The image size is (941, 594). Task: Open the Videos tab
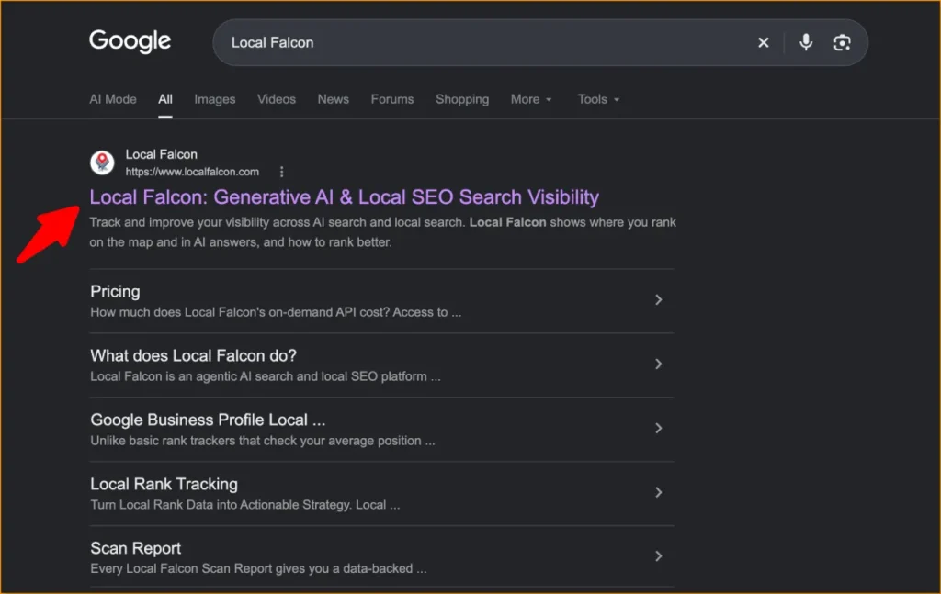pyautogui.click(x=277, y=99)
